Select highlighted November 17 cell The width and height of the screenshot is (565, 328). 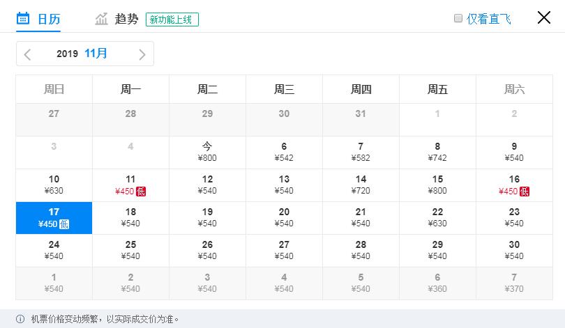(x=54, y=218)
